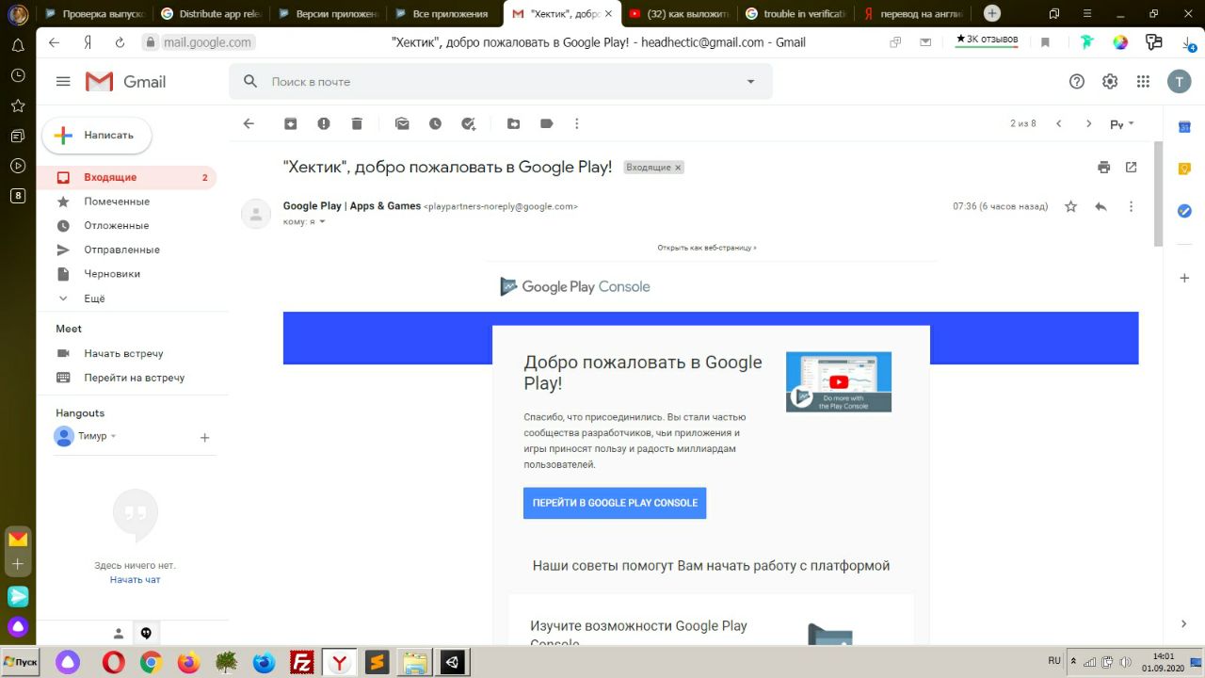The image size is (1205, 678).
Task: Hide the side panel chevron
Action: pyautogui.click(x=1184, y=624)
